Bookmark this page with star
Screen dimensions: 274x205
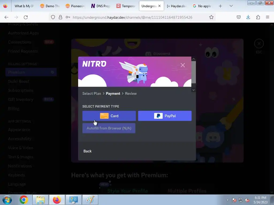click(211, 17)
